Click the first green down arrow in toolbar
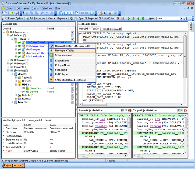Screen dimensions: 195x169 [133, 19]
